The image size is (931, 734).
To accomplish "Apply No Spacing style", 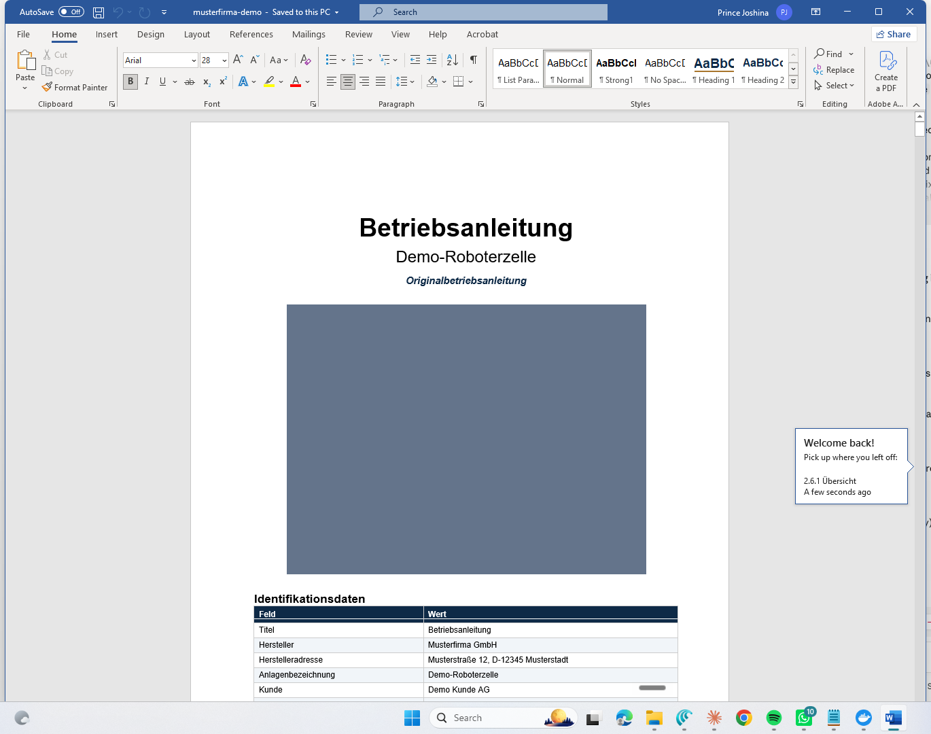I will [665, 69].
